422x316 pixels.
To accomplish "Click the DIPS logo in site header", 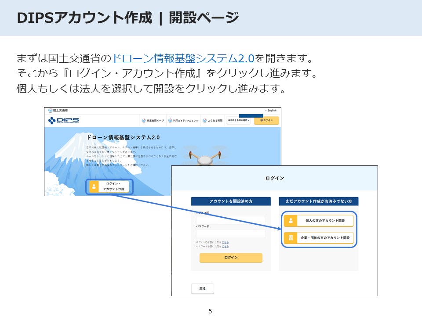I will tap(63, 120).
